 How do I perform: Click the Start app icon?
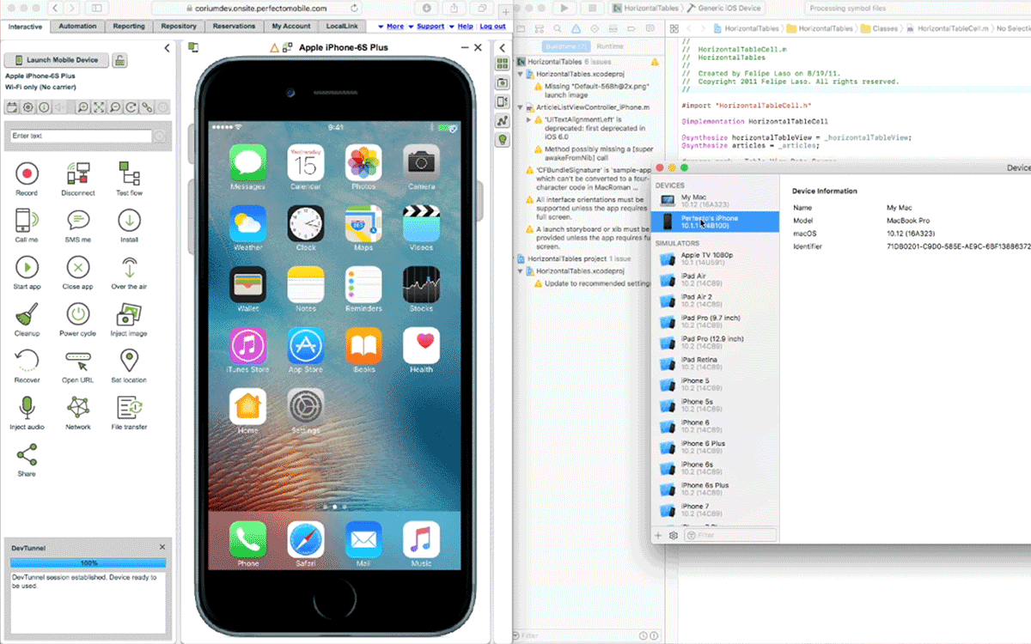point(27,267)
